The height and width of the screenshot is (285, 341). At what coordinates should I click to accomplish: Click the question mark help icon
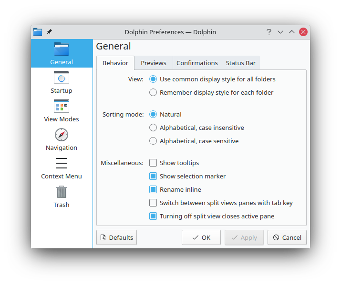(x=269, y=32)
